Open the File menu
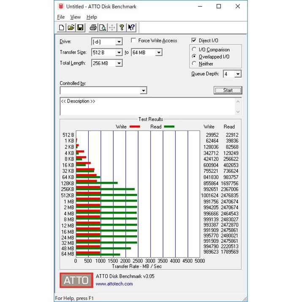 pyautogui.click(x=61, y=17)
